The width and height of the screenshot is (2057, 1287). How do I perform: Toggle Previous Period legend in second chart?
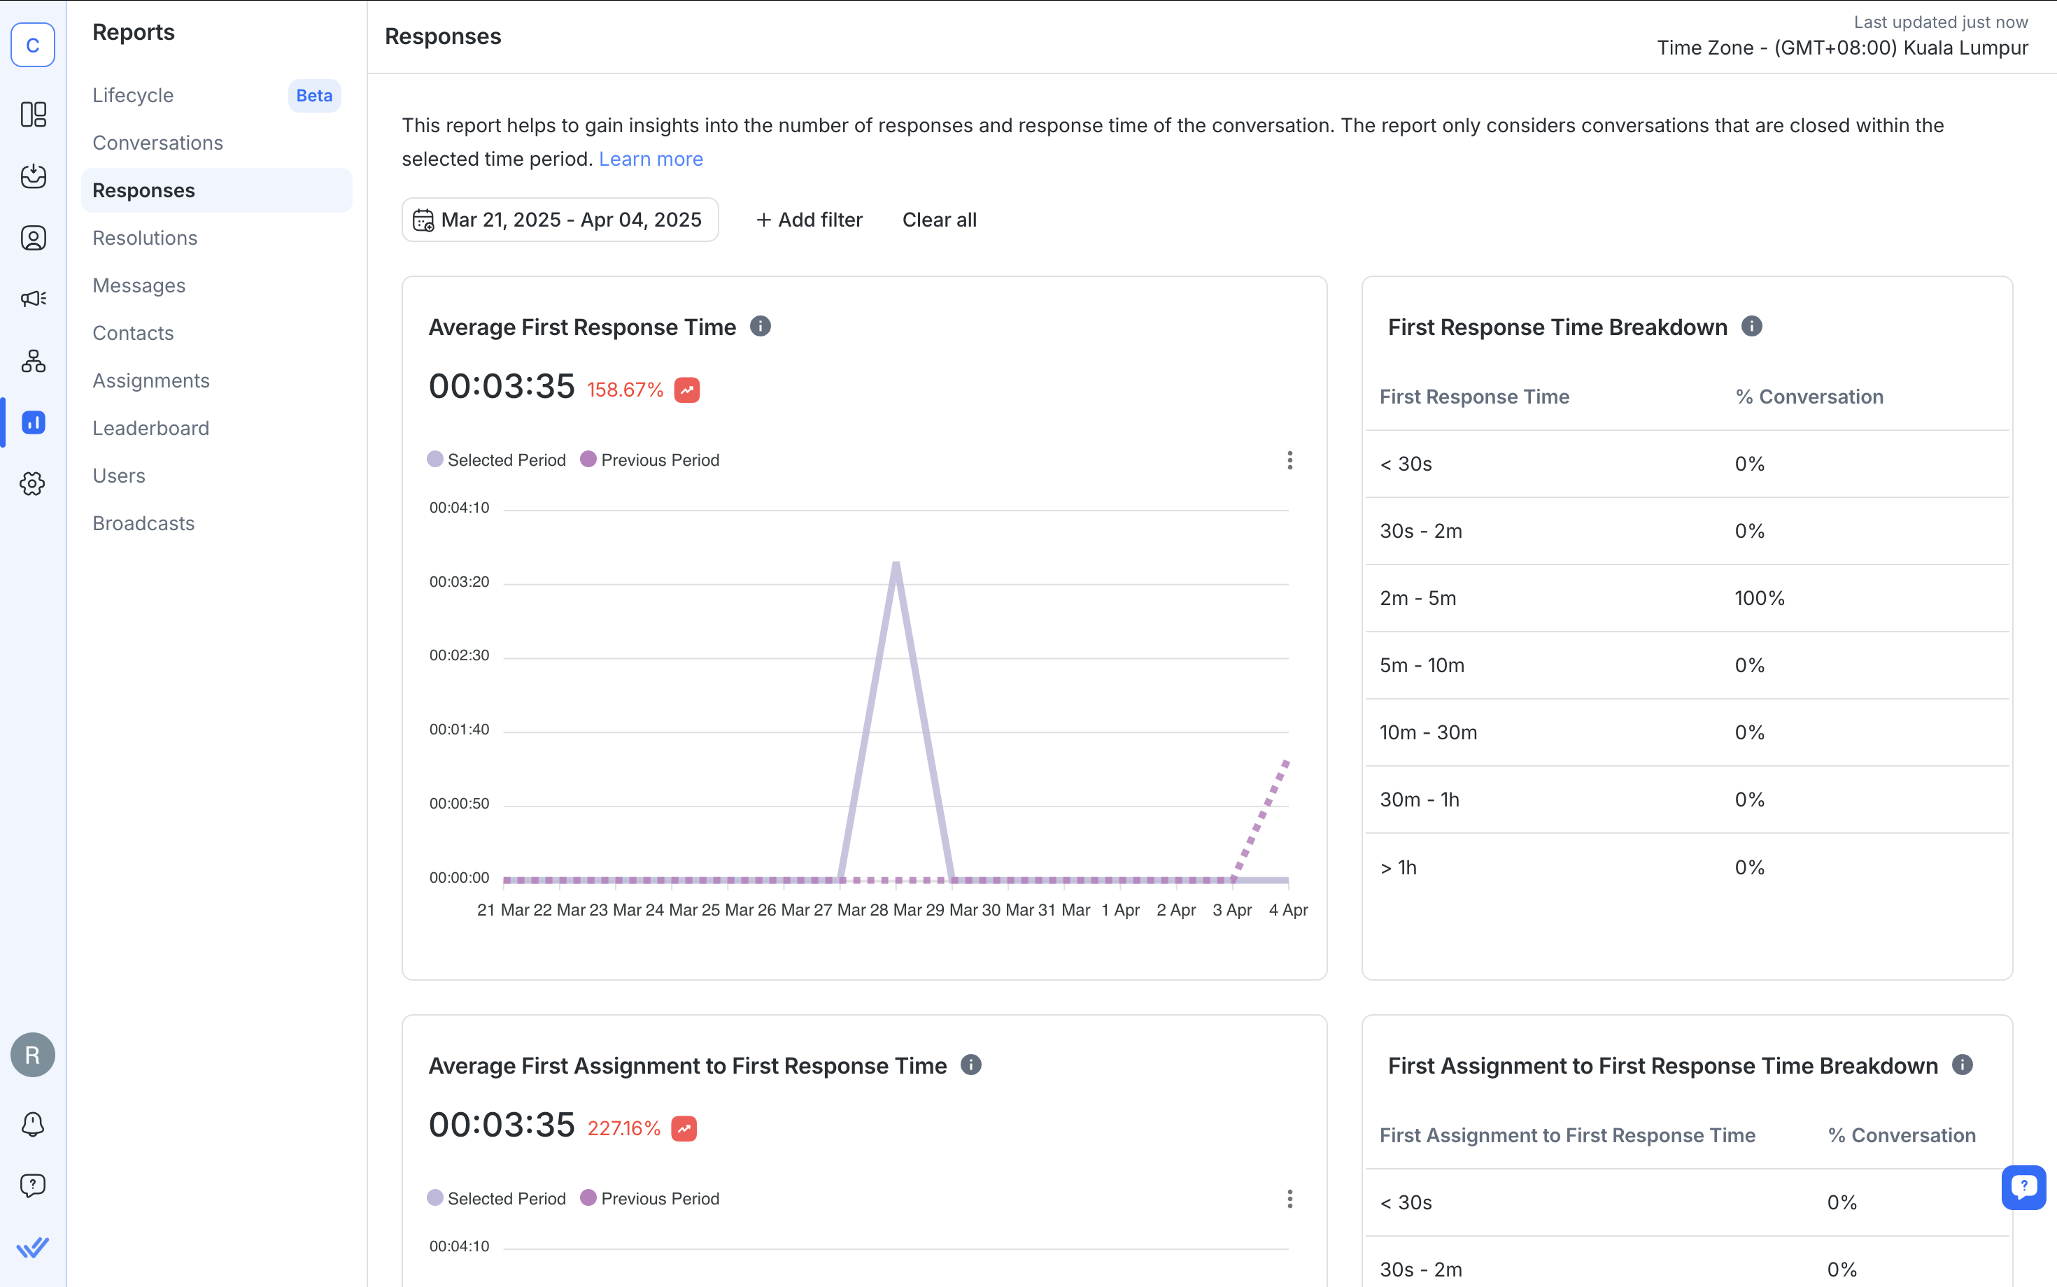tap(649, 1198)
